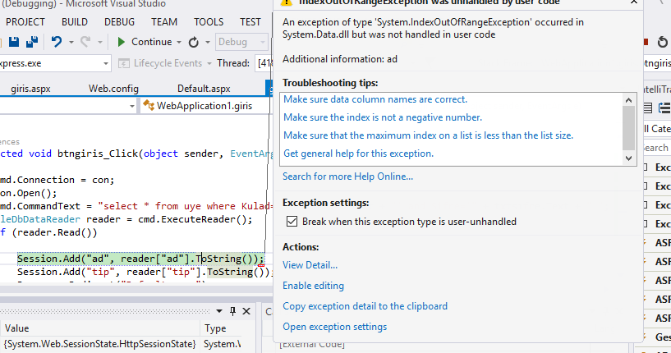Open the Redo history dropdown arrow
Viewport: 671px width, 353px height.
click(99, 42)
